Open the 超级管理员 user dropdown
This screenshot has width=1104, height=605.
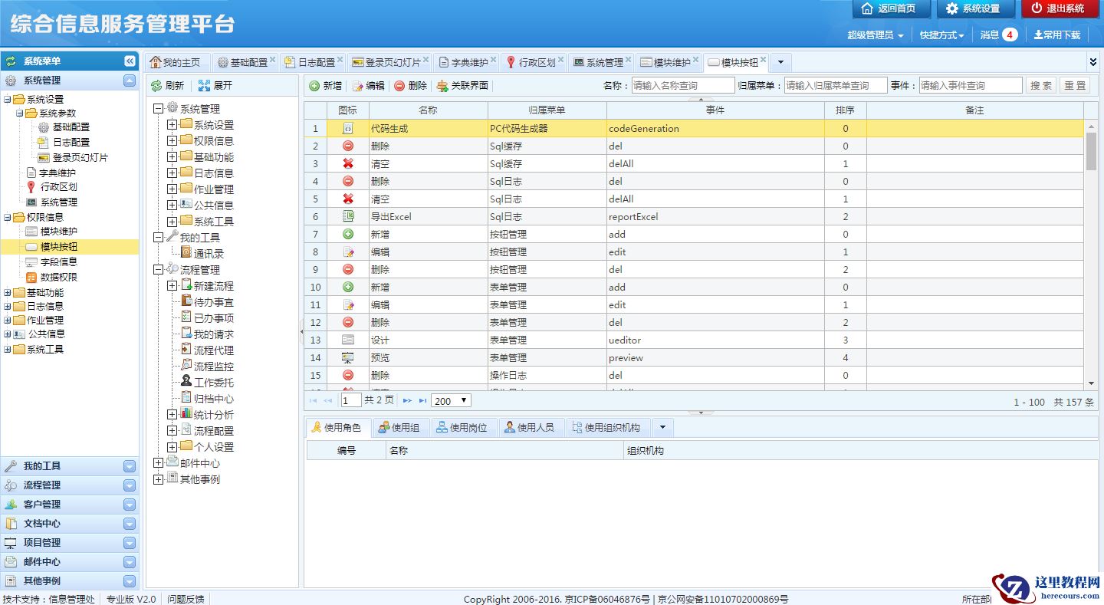coord(875,35)
